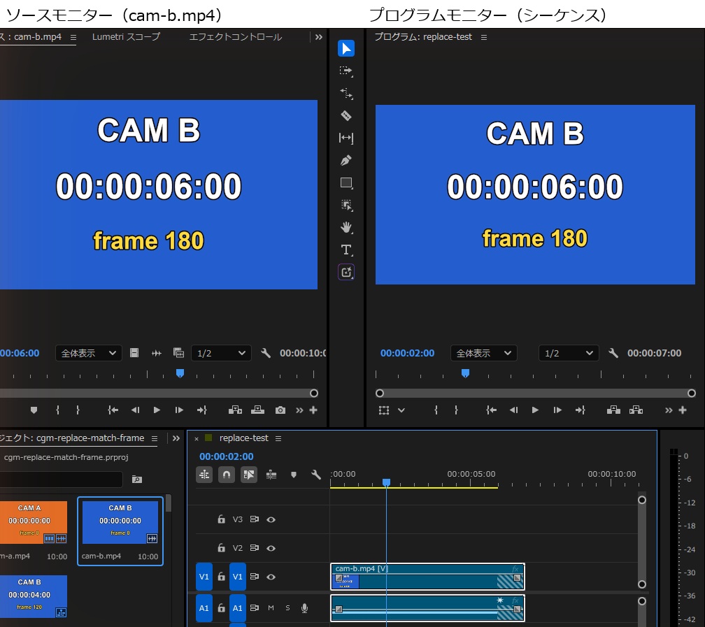Select the Razor tool

(x=346, y=115)
